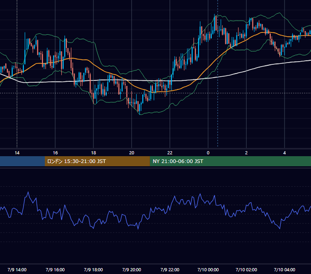Screen dimensions: 311x274
Task: Click the 22 hour label on price chart axis
Action: tap(170, 153)
